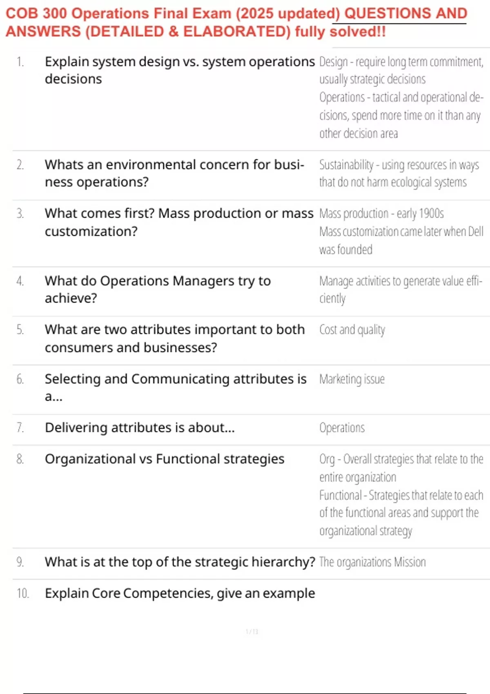Click the "Cost and quality" answer
490x694 pixels.
352,329
